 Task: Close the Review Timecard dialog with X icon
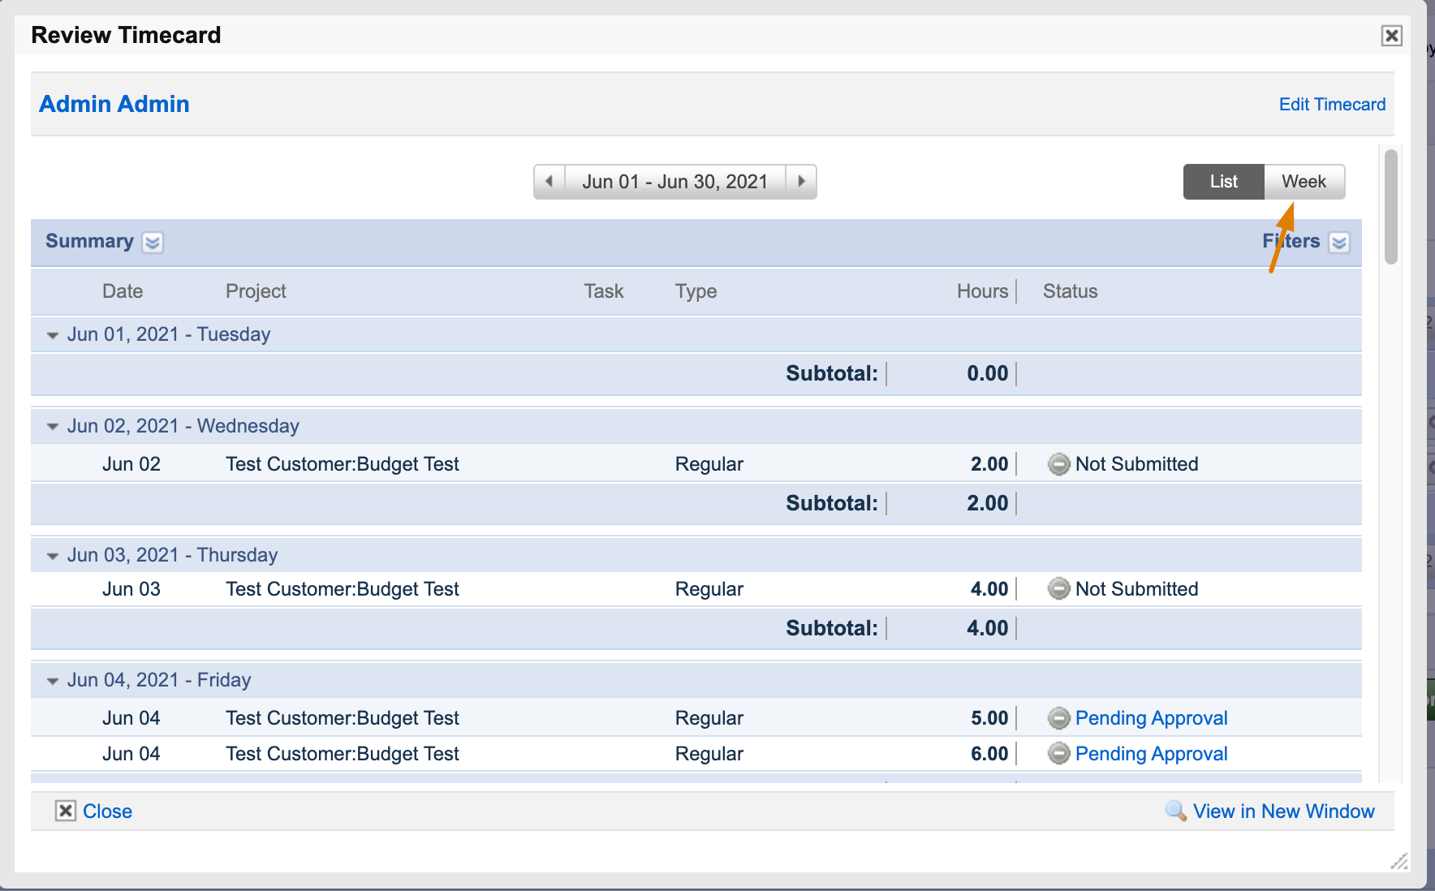(1391, 36)
